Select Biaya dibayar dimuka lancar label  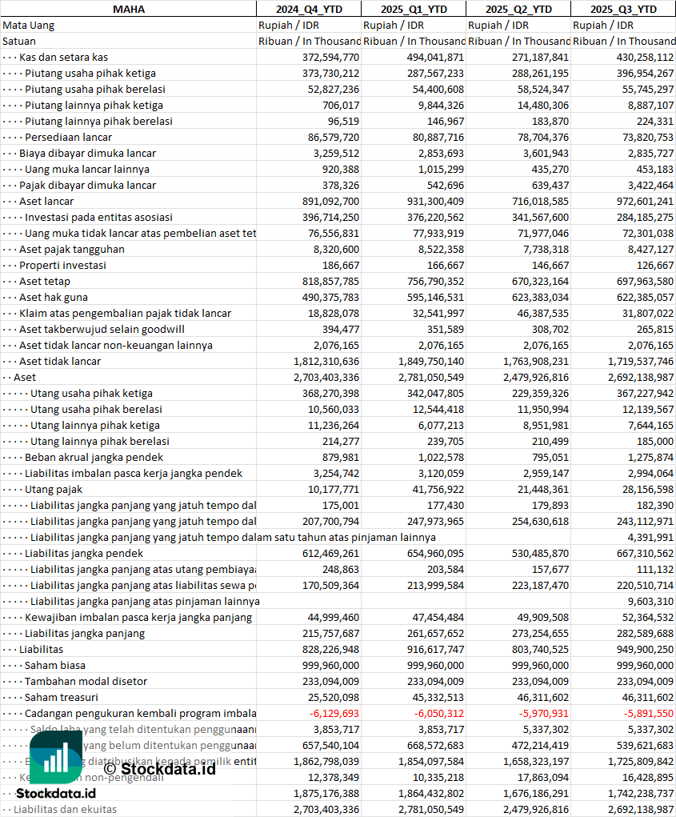[87, 153]
